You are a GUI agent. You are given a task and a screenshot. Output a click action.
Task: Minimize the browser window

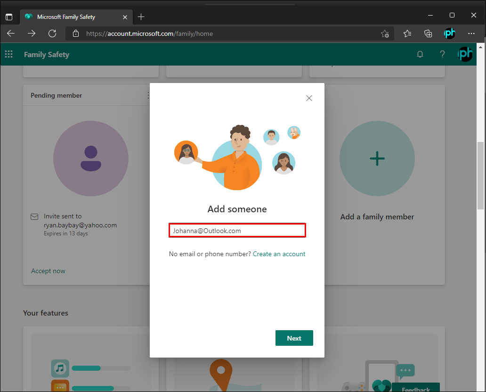(x=430, y=15)
